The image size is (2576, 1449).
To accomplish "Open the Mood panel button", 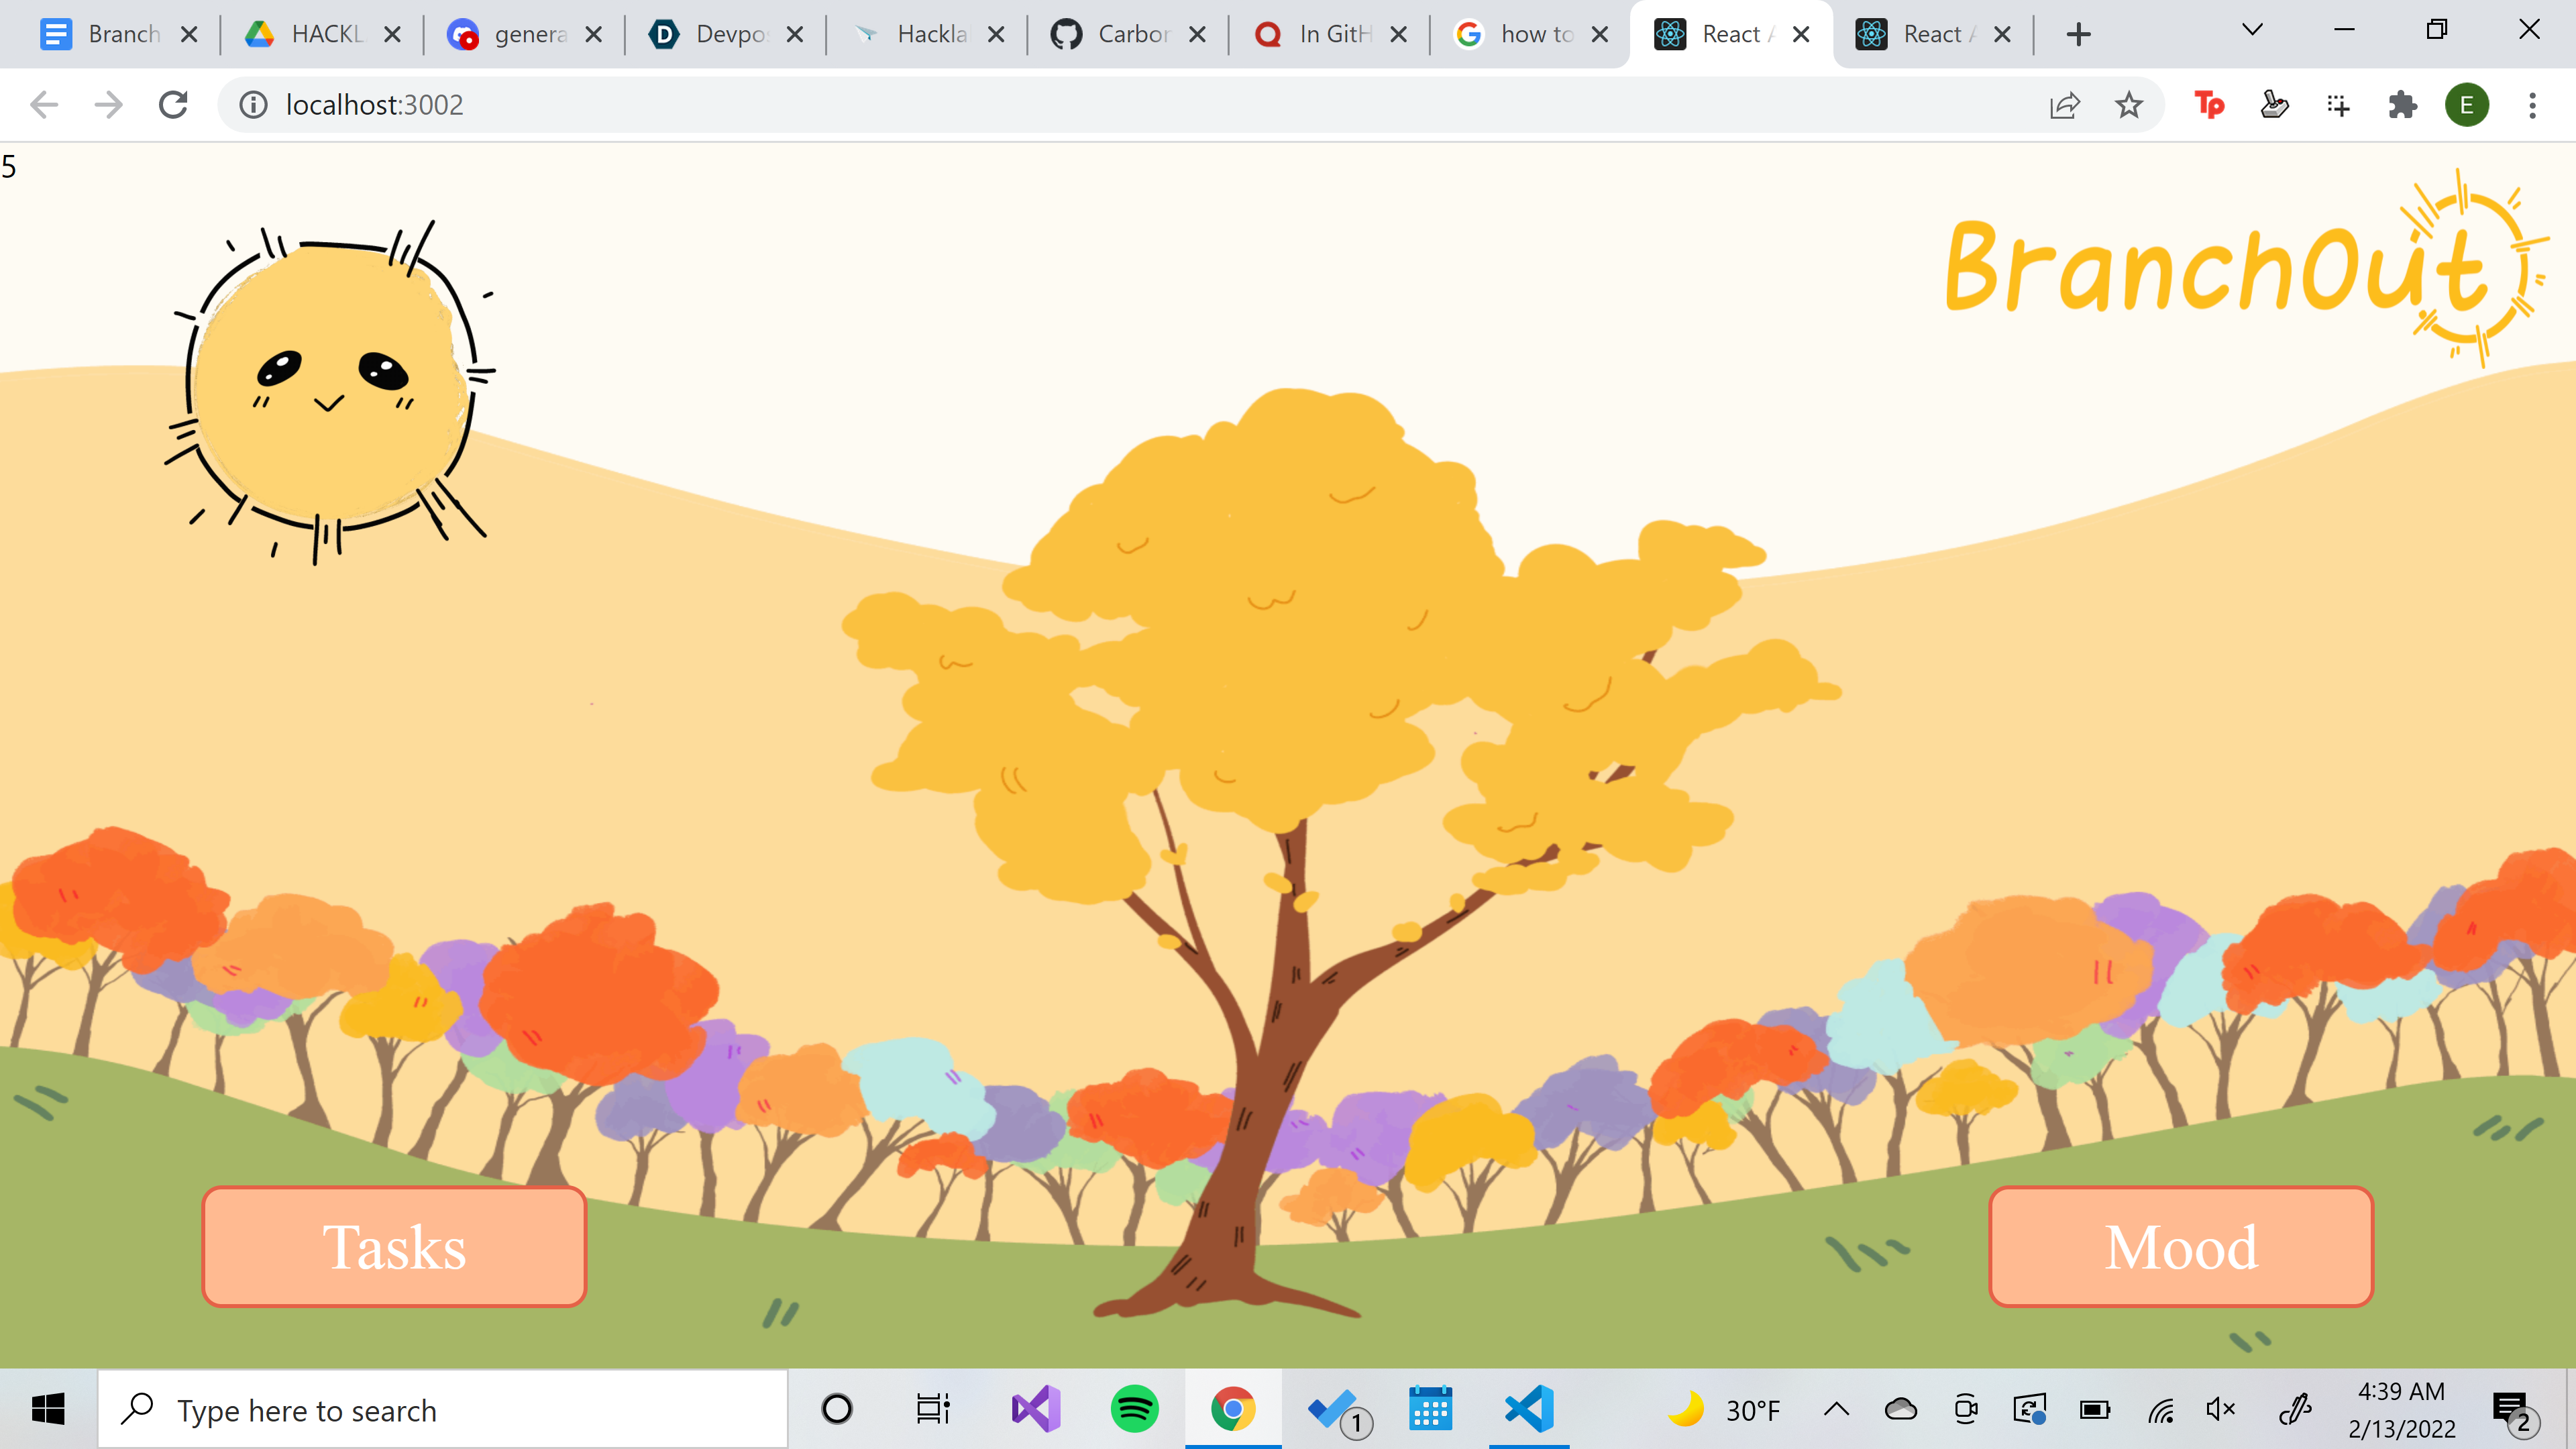I will pos(2180,1246).
